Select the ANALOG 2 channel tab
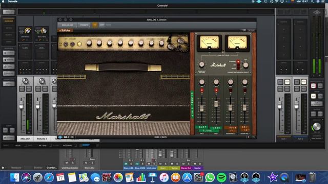The width and height of the screenshot is (328, 184). tap(42, 139)
